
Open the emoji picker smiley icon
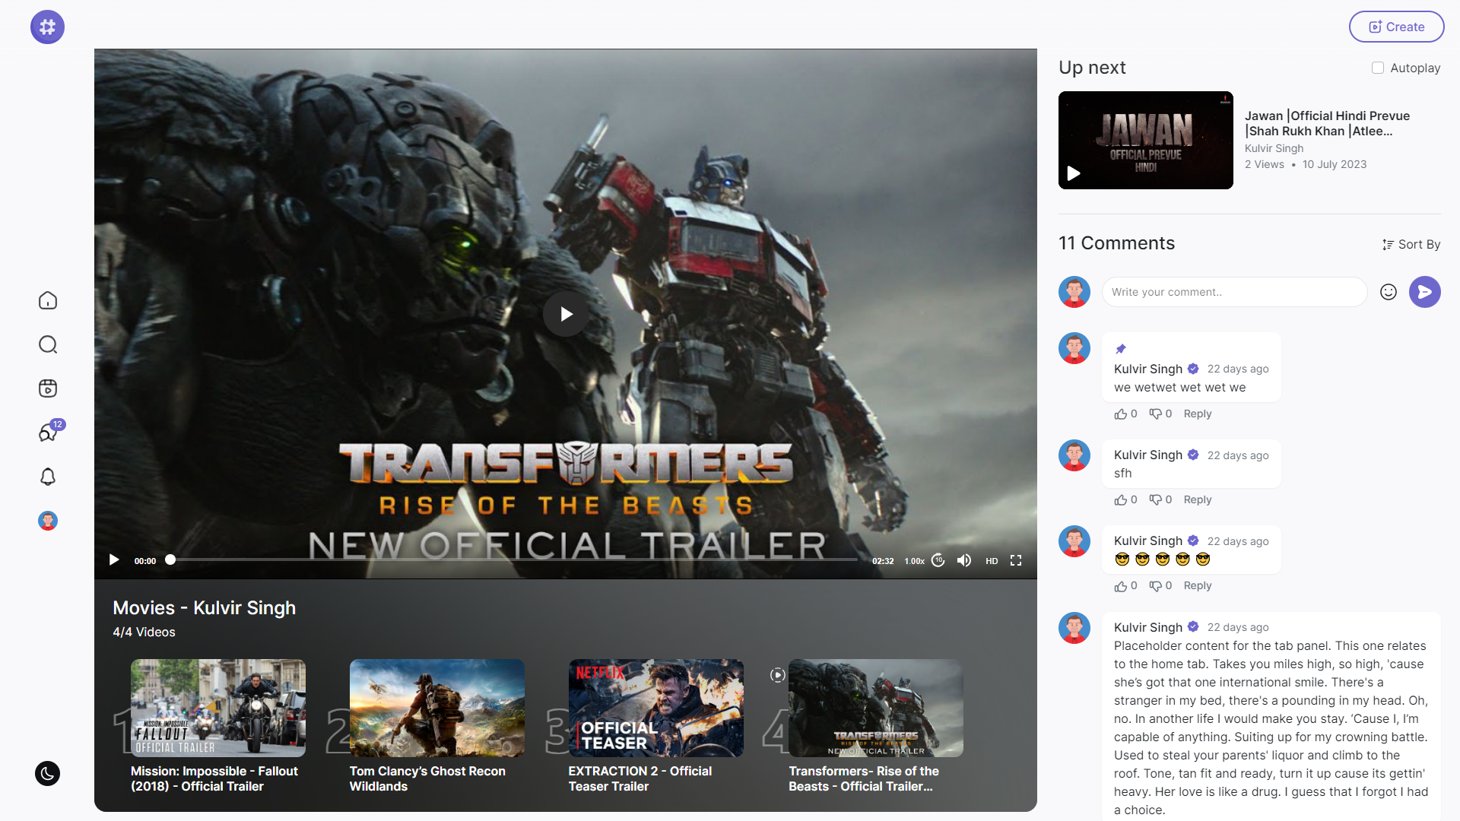pos(1389,292)
